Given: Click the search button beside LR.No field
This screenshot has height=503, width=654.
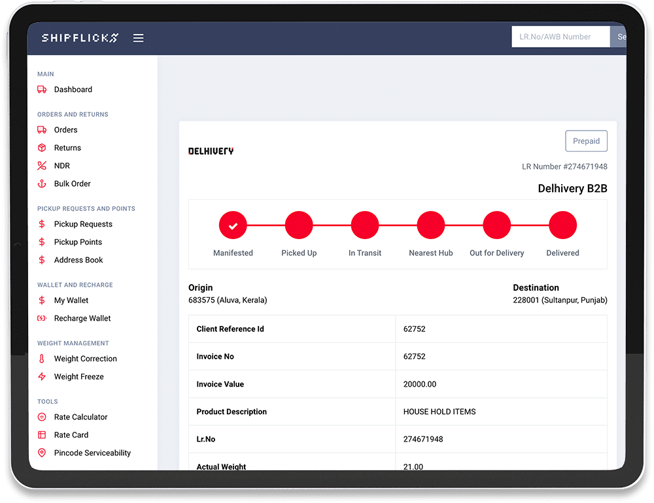Looking at the screenshot, I should click(618, 37).
